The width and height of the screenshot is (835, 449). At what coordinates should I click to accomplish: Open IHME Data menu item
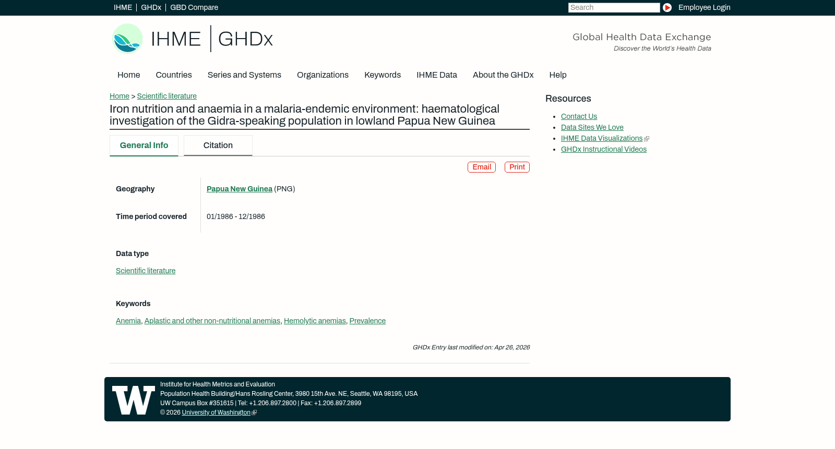tap(437, 75)
